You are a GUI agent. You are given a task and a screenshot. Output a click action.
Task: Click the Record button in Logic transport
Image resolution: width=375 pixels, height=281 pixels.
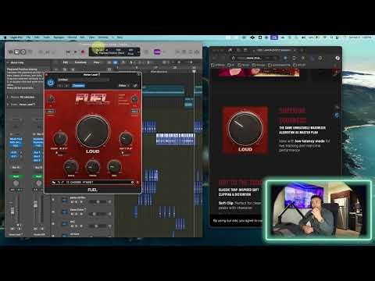(x=83, y=52)
